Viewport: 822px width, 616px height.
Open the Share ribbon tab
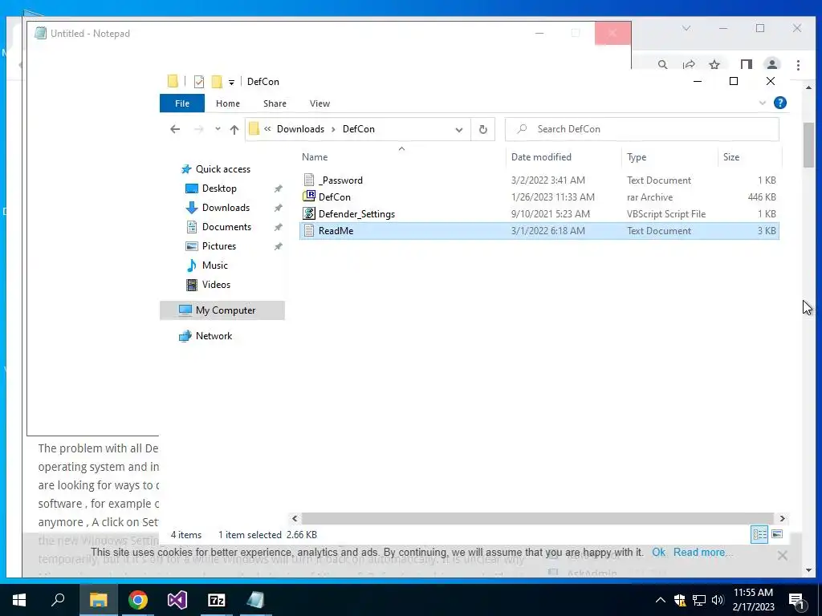click(275, 103)
